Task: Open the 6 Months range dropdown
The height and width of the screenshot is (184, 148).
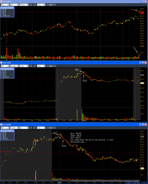Action: coord(24,5)
